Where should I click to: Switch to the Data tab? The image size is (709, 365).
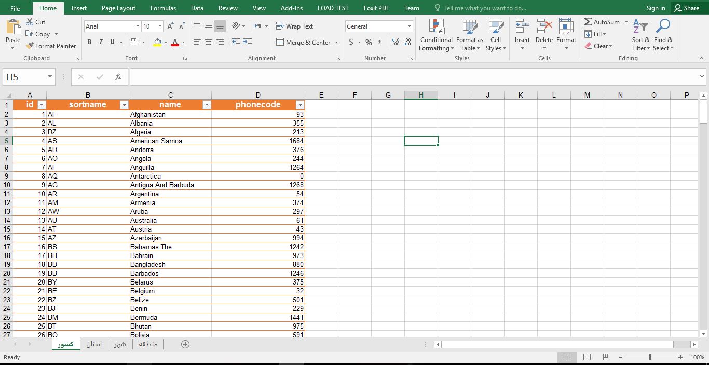[197, 8]
